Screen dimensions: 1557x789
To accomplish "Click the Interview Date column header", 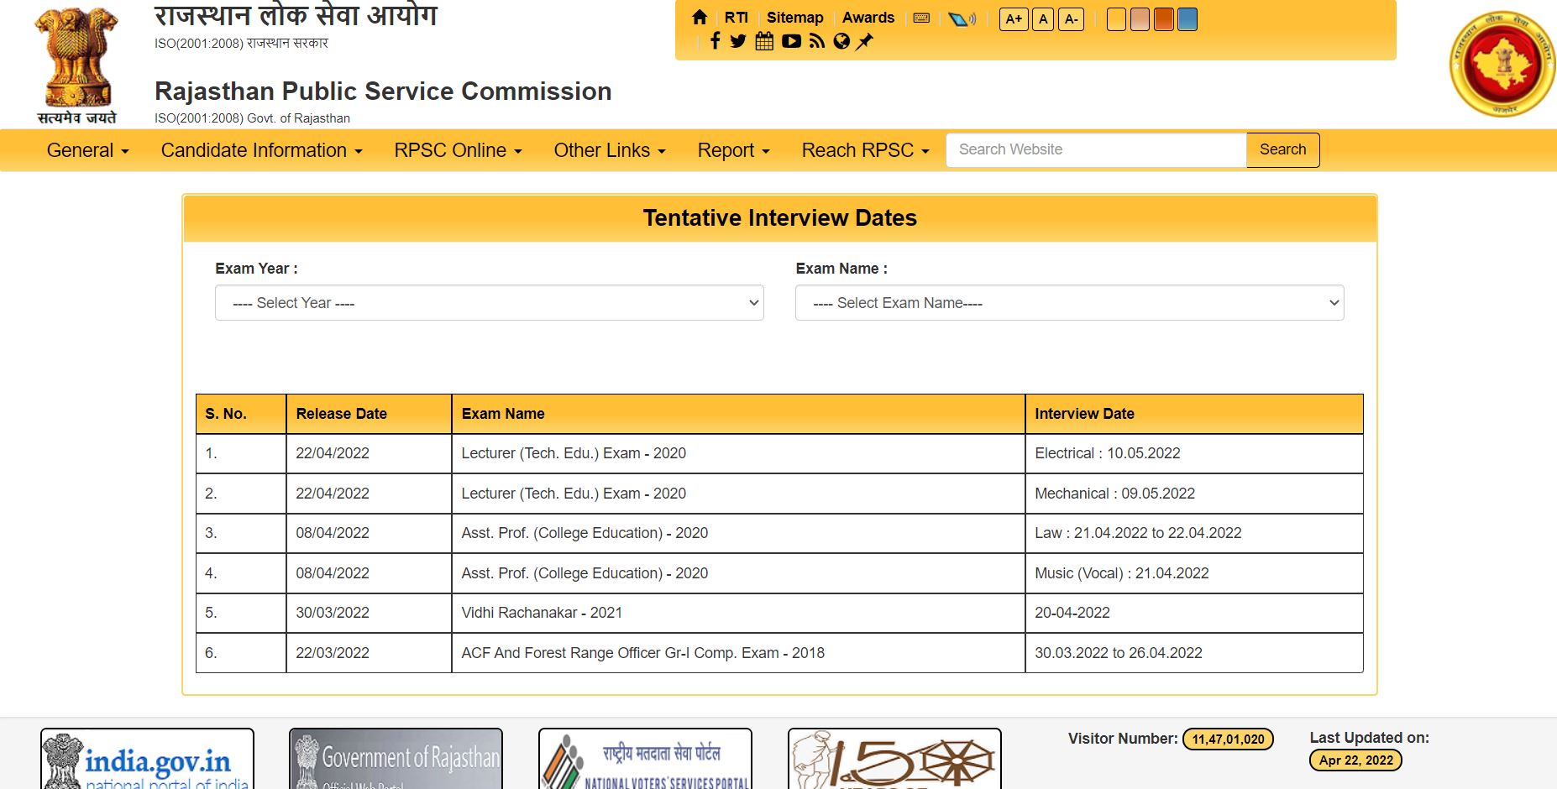I will click(x=1194, y=414).
